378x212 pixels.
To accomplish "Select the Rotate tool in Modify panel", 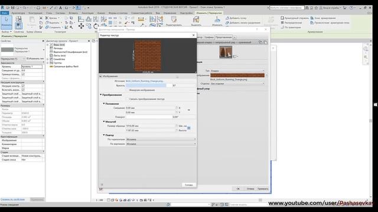I will [x=96, y=26].
